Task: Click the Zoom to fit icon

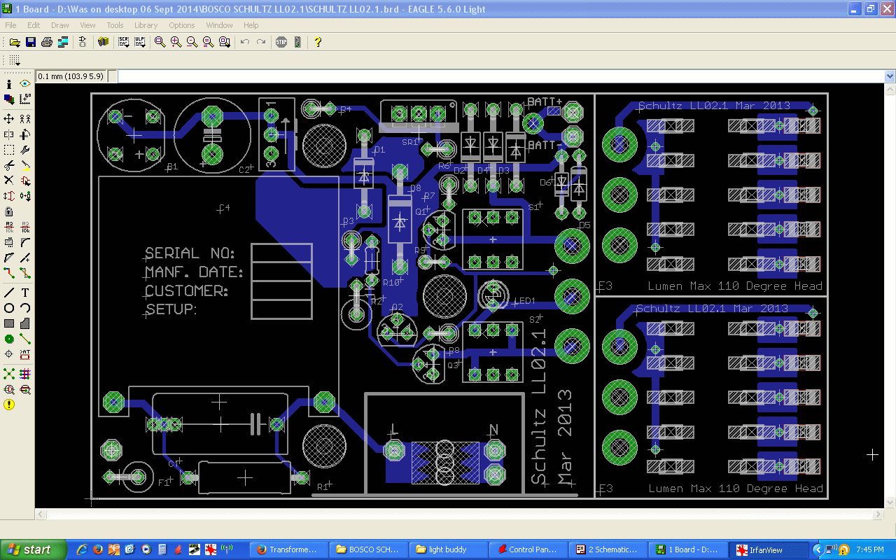Action: (x=160, y=42)
